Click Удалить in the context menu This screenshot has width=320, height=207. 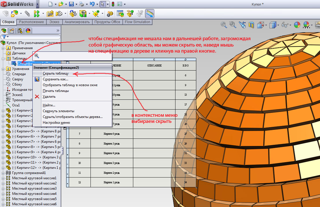point(49,97)
